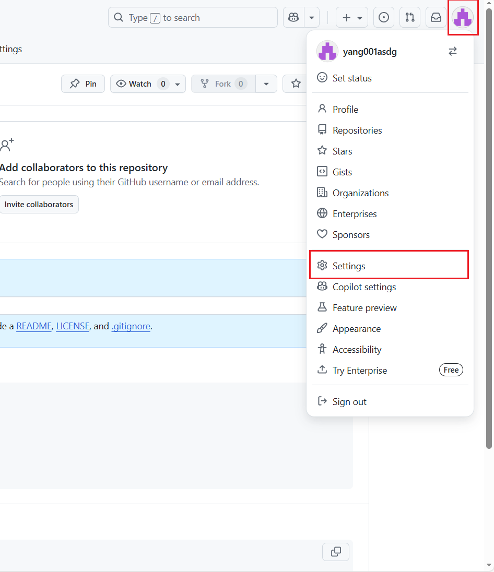
Task: Choose Copilot settings menu item
Action: (x=389, y=287)
